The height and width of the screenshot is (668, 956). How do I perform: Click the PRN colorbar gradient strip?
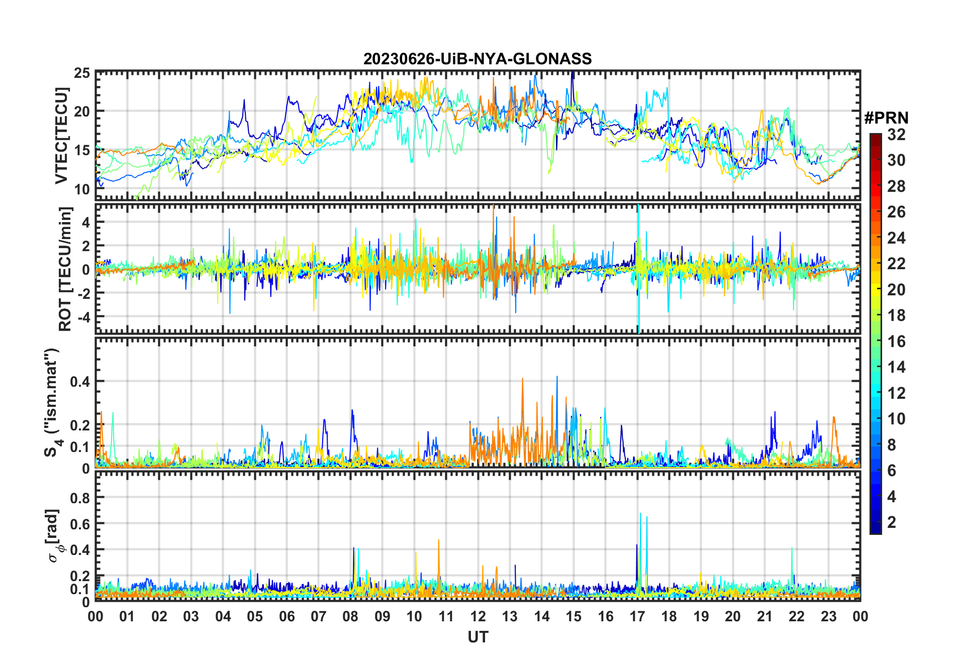(x=876, y=333)
